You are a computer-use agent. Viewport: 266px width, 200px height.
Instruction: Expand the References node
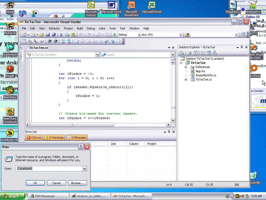186,67
